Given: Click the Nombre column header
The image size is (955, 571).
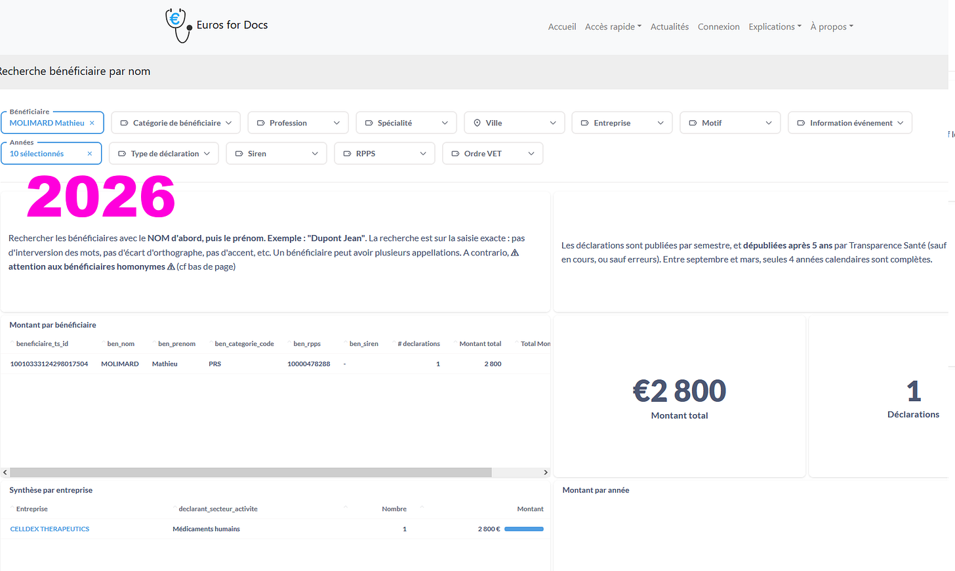Looking at the screenshot, I should (x=394, y=509).
